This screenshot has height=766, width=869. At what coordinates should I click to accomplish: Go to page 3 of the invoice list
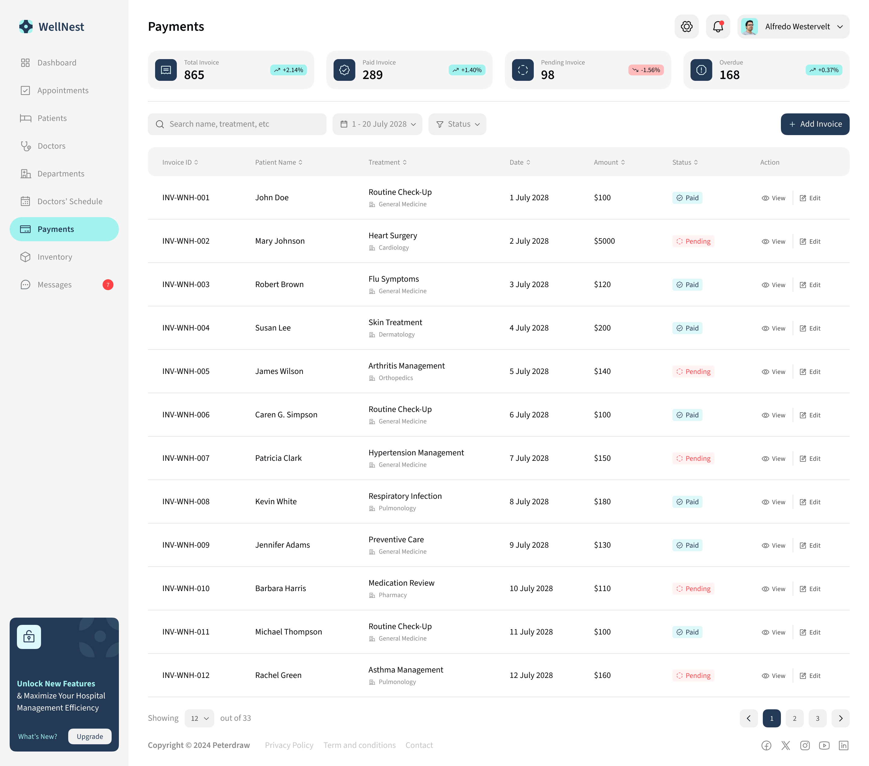[817, 718]
